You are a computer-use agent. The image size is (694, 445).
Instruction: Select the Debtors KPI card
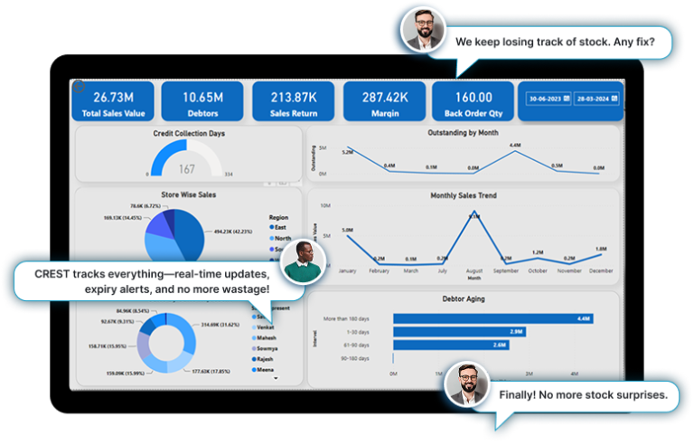pyautogui.click(x=202, y=102)
